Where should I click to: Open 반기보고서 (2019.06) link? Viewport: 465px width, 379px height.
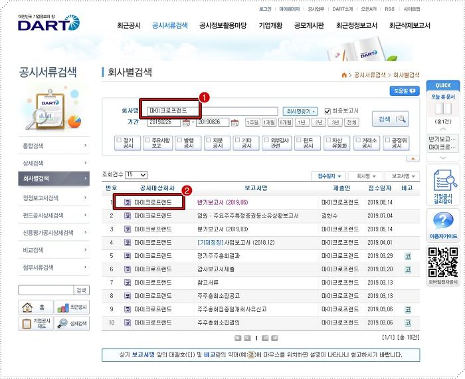223,202
